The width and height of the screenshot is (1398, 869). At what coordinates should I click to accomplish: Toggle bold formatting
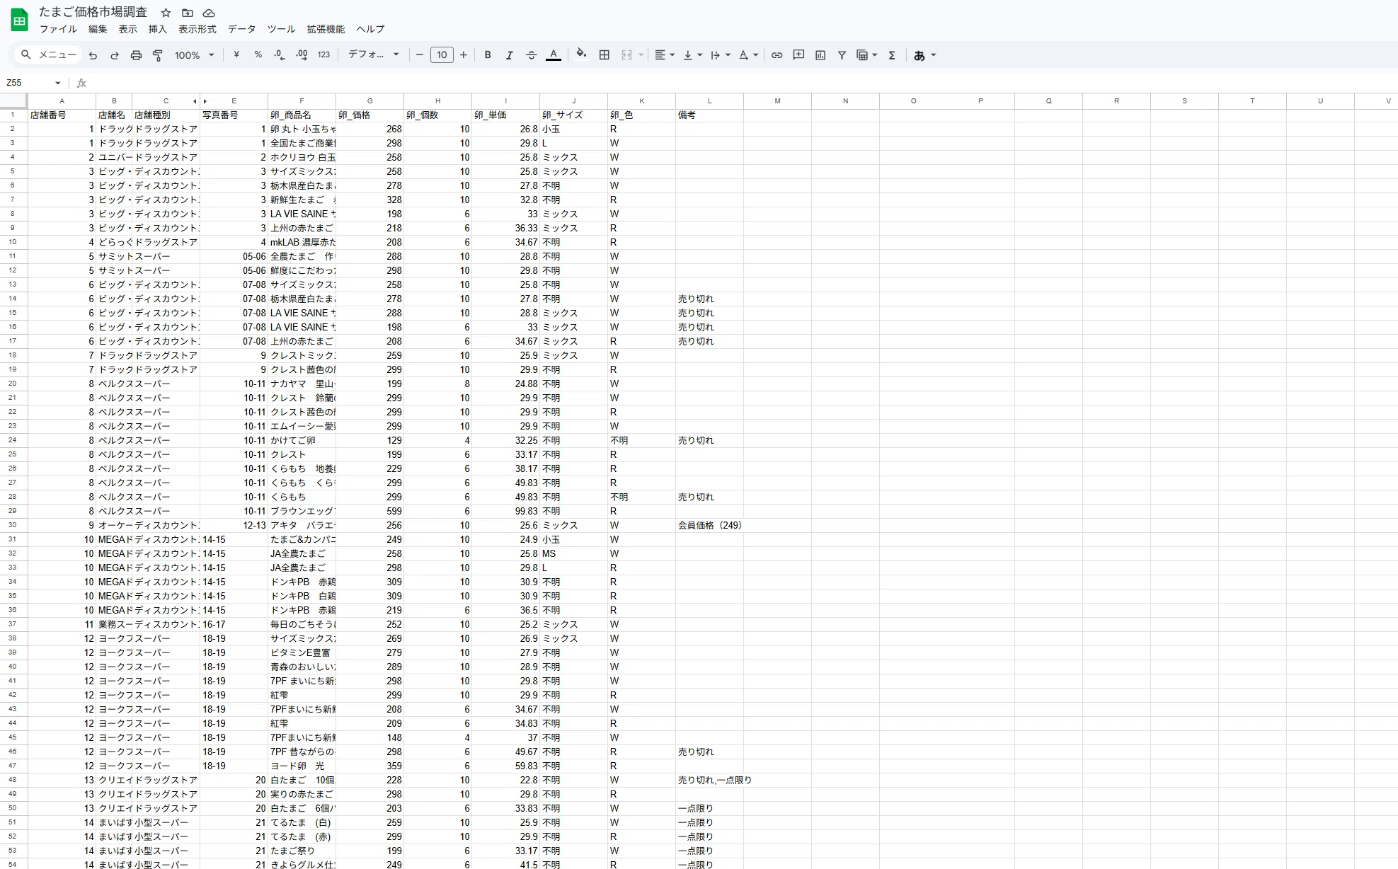point(488,55)
